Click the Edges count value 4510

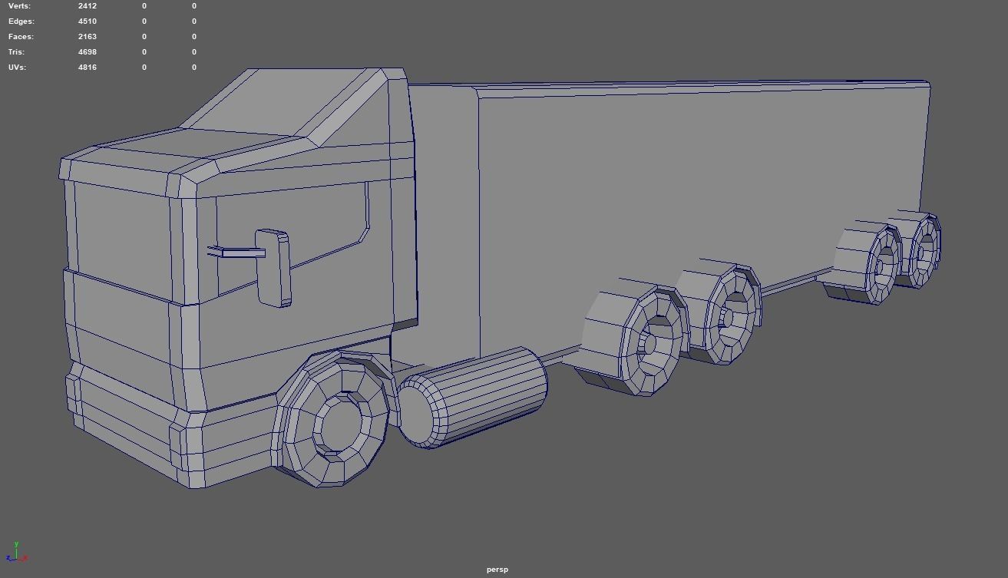(x=88, y=21)
